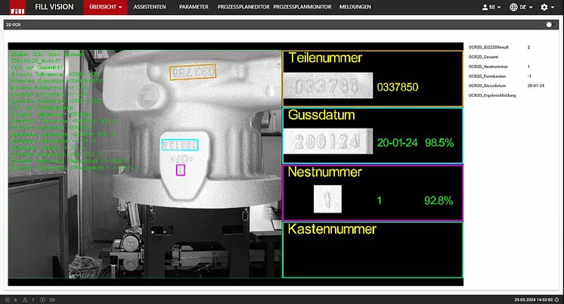Screen dimensions: 564x304
Task: Open the Assistenten menu
Action: 151,7
